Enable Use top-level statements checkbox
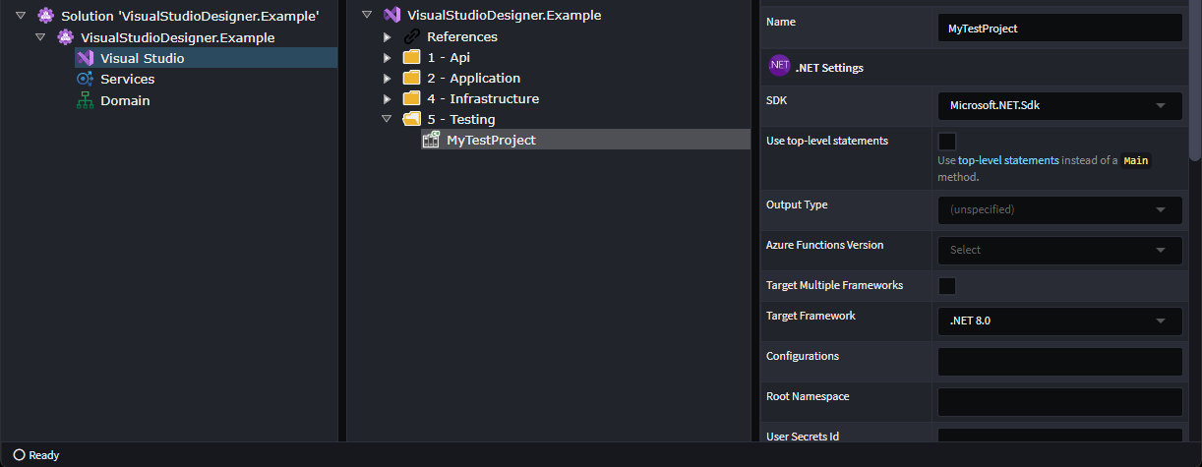The image size is (1202, 467). [947, 141]
